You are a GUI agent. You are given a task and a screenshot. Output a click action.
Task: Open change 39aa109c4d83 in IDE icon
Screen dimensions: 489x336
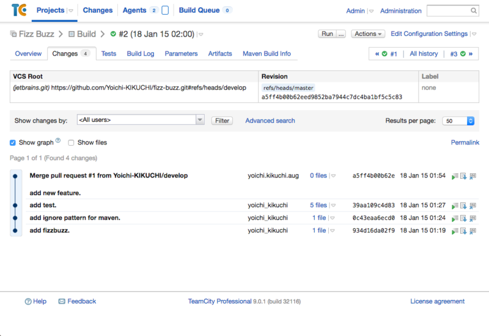[472, 206]
